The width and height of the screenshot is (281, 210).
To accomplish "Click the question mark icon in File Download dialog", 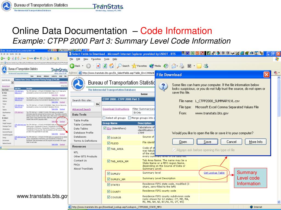I will coord(163,87).
